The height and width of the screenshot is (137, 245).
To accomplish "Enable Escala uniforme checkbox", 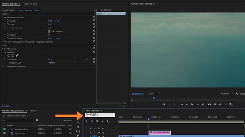I will click(49, 31).
